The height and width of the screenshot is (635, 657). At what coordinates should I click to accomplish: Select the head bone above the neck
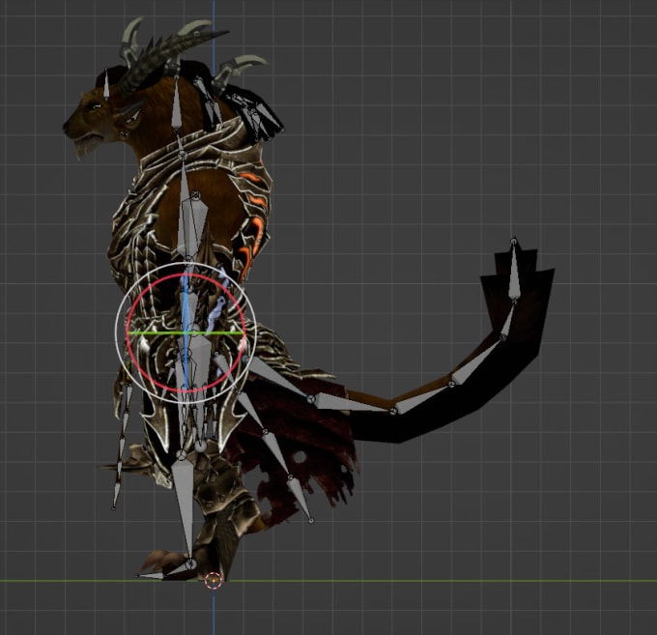coord(176,104)
